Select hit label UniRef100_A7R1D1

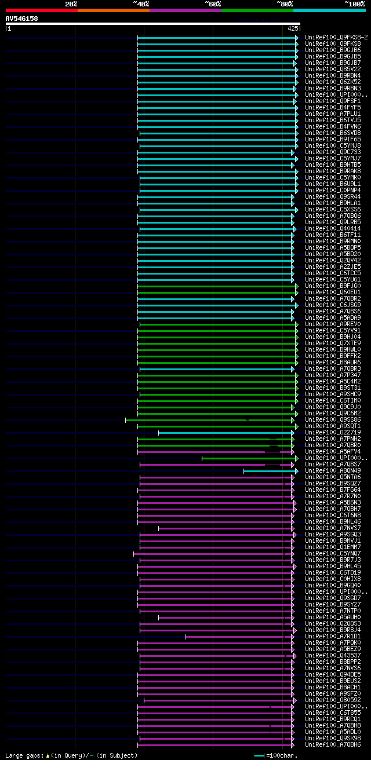pos(333,636)
